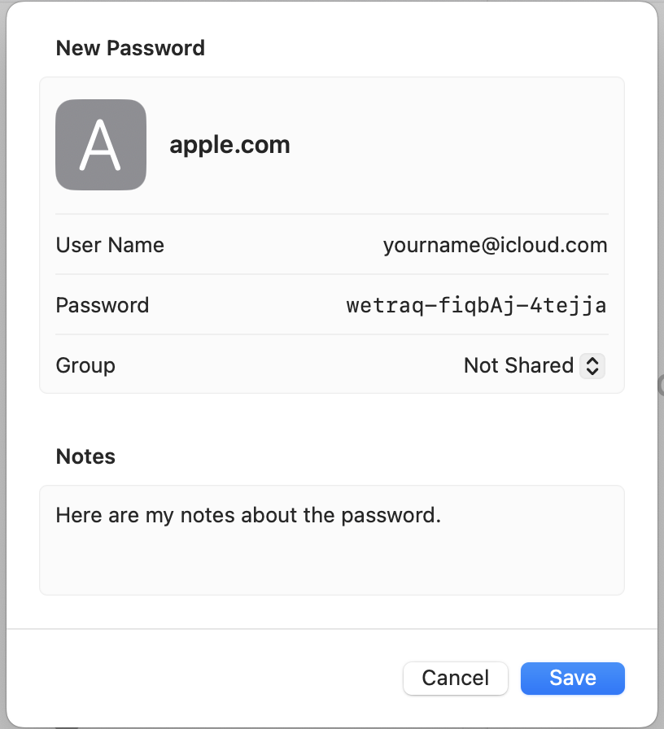Click the word "Here" starting the notes
Viewport: 664px width, 729px height.
[76, 516]
